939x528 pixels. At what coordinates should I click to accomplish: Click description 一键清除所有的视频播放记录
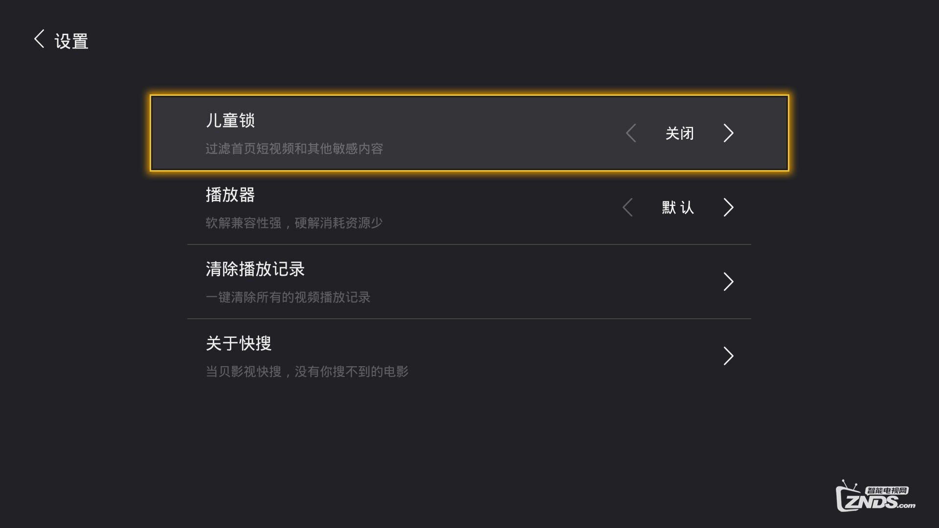288,297
